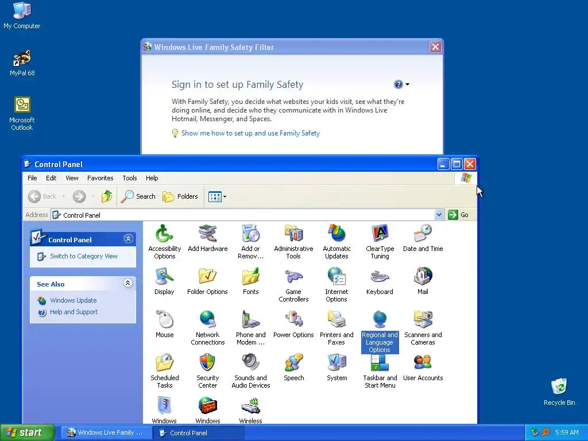Open User Accounts icon
Image resolution: width=588 pixels, height=441 pixels.
click(423, 367)
